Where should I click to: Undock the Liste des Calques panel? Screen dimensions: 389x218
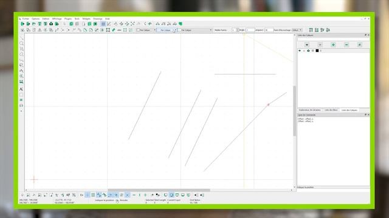tap(365, 35)
